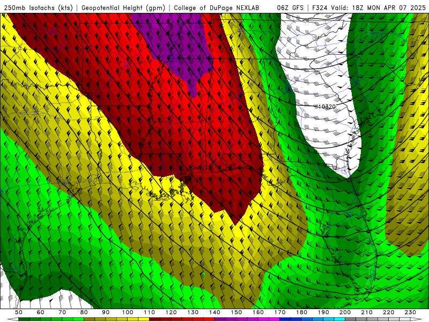
Task: Click the 50 value on the color scale
Action: point(19,312)
